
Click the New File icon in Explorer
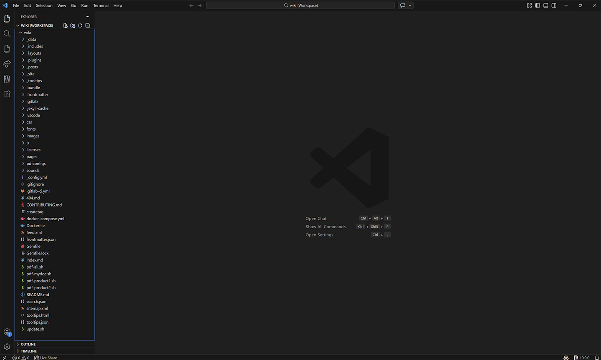tap(66, 25)
